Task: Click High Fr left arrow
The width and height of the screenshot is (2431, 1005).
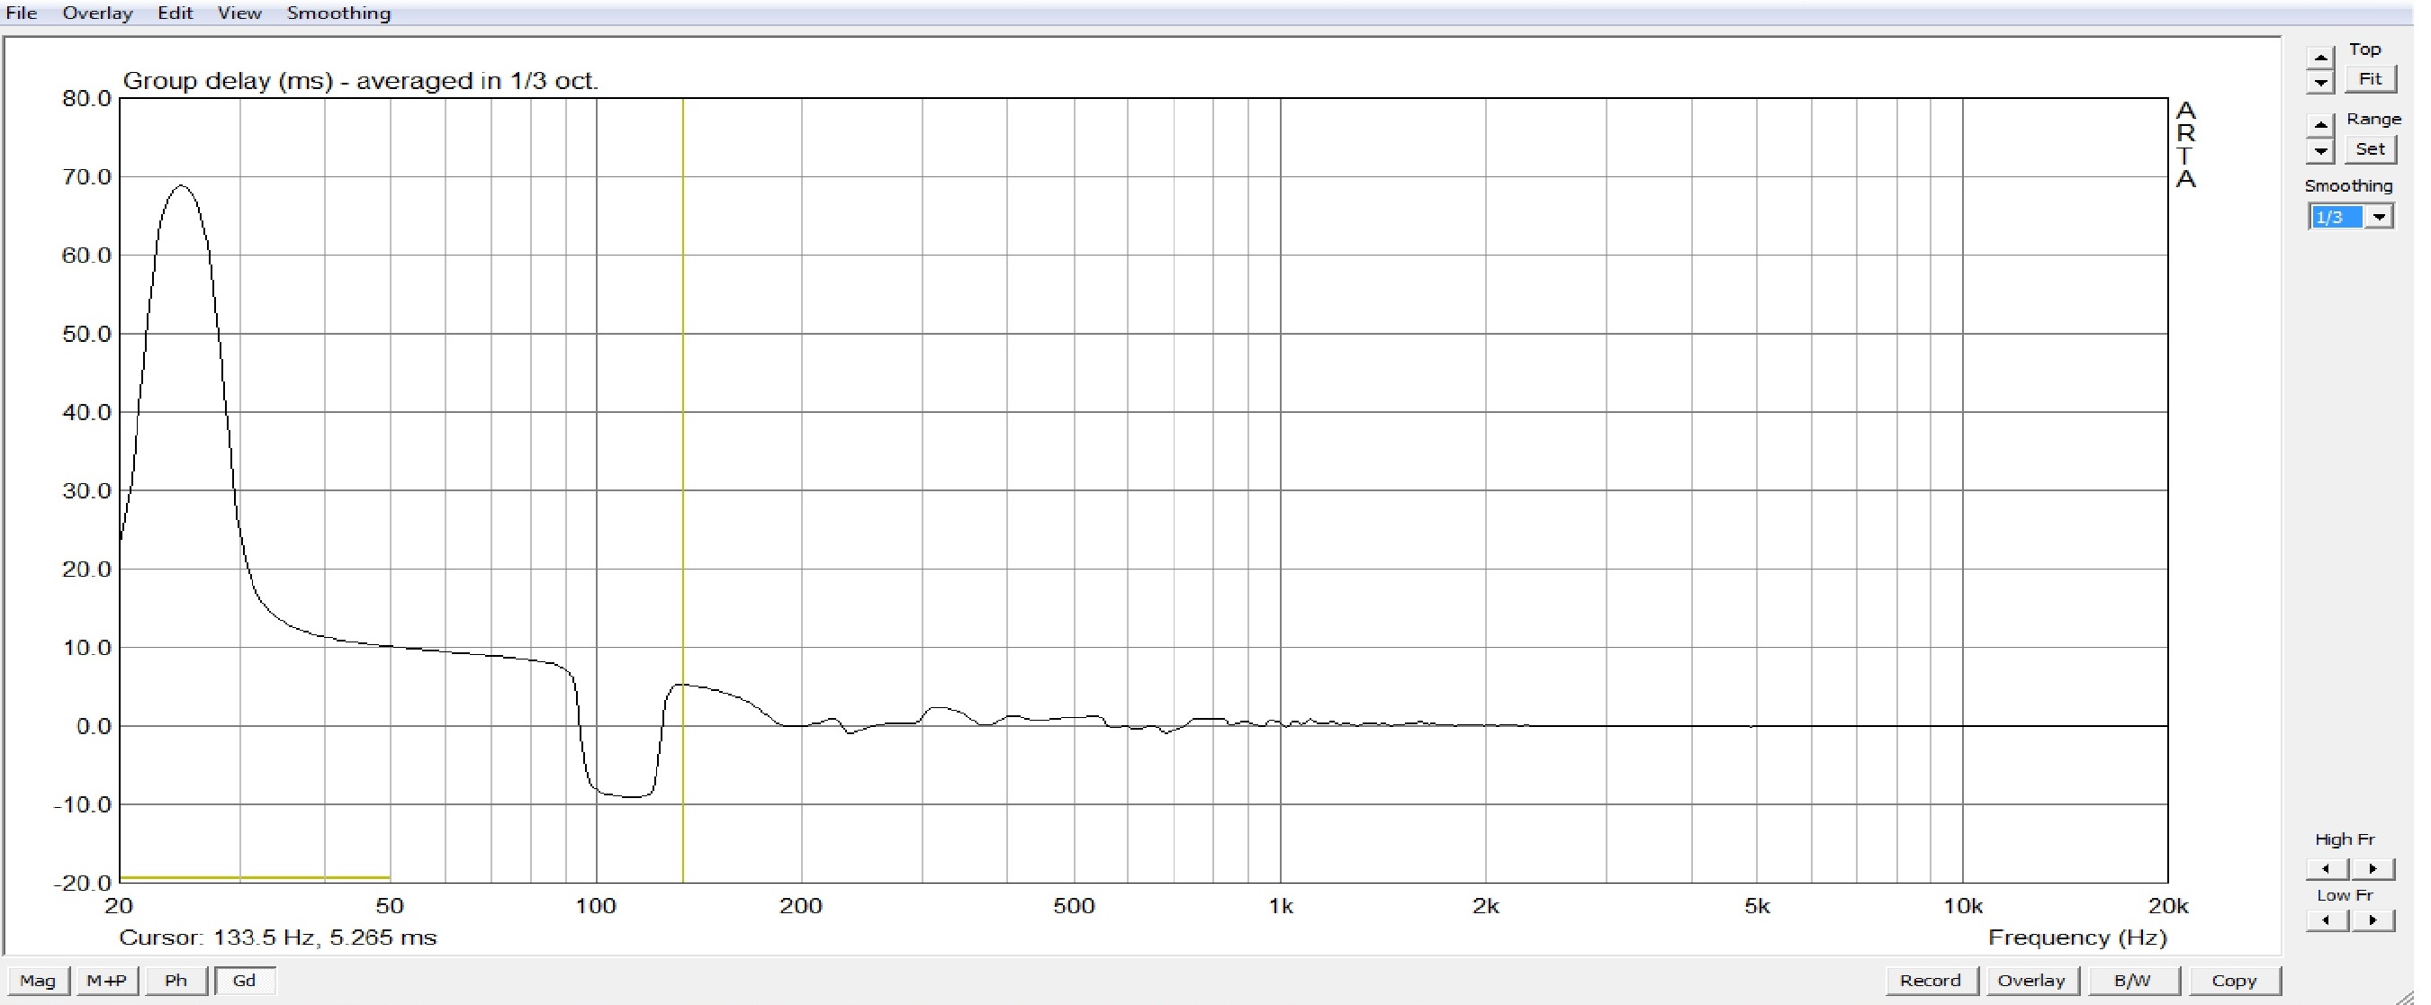Action: pos(2327,868)
